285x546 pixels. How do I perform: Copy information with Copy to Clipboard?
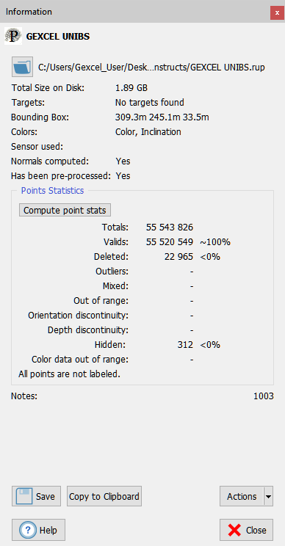click(x=104, y=496)
